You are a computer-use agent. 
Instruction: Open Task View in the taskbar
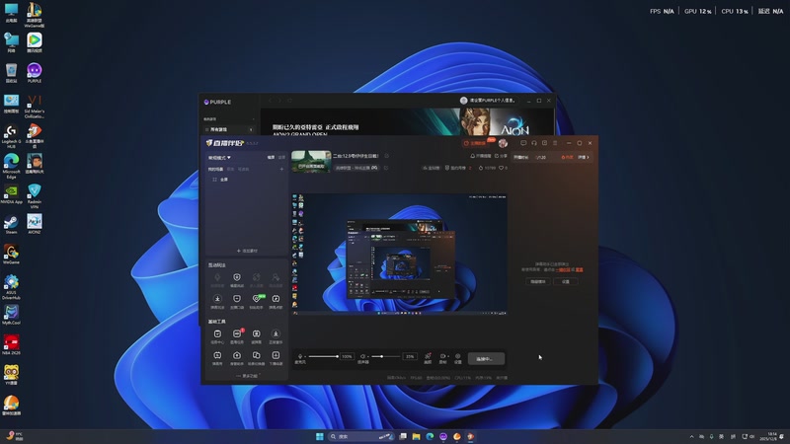[x=403, y=436]
